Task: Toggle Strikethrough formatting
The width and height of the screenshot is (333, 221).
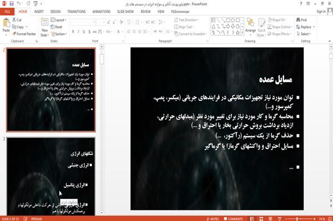Action: point(95,32)
